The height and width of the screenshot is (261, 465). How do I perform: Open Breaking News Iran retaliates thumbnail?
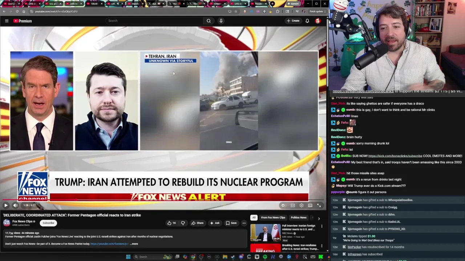pos(265,248)
